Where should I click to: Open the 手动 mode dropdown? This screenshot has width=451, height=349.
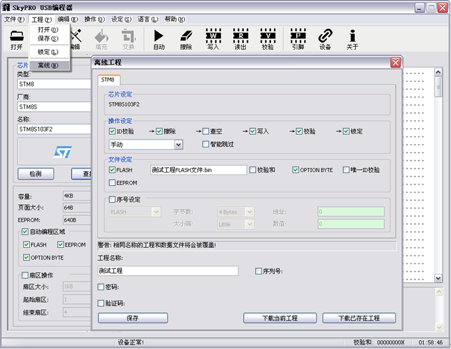(178, 145)
